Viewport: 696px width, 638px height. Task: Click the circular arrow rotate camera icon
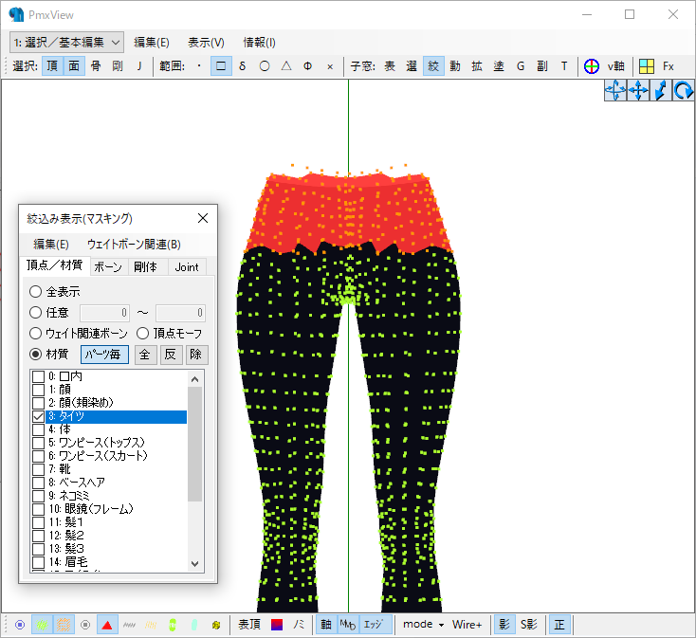(683, 90)
